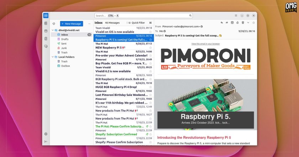Click Introducing the Revolutionary Raspberry Pi 5 heading
The height and width of the screenshot is (157, 299).
pos(194,137)
